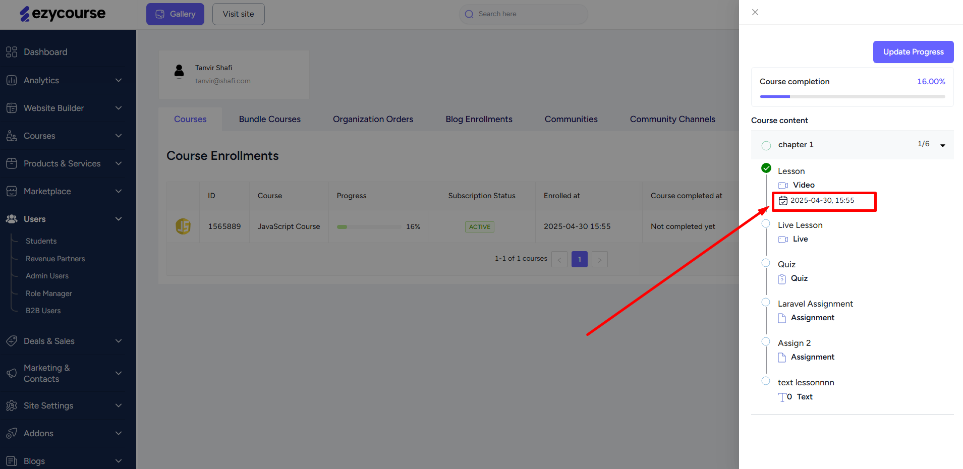
Task: Click the Search here input field
Action: click(x=524, y=14)
